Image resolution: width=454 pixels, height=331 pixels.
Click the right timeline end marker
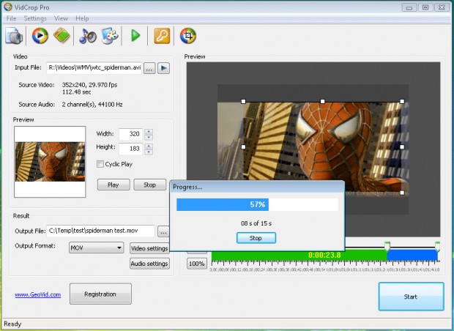(437, 246)
